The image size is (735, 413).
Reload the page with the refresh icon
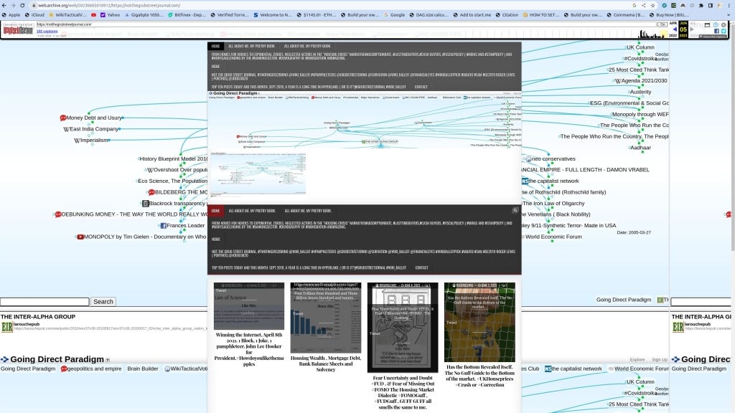22,5
